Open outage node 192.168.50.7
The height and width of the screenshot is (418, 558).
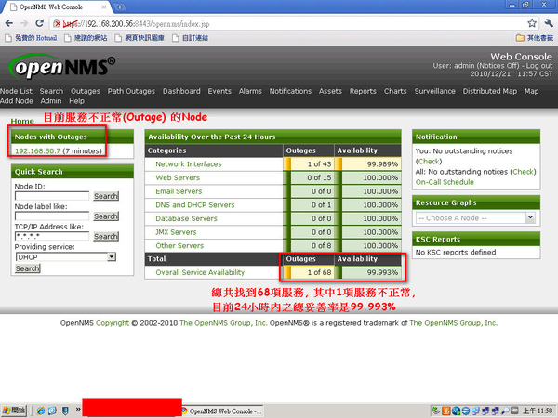click(x=38, y=151)
